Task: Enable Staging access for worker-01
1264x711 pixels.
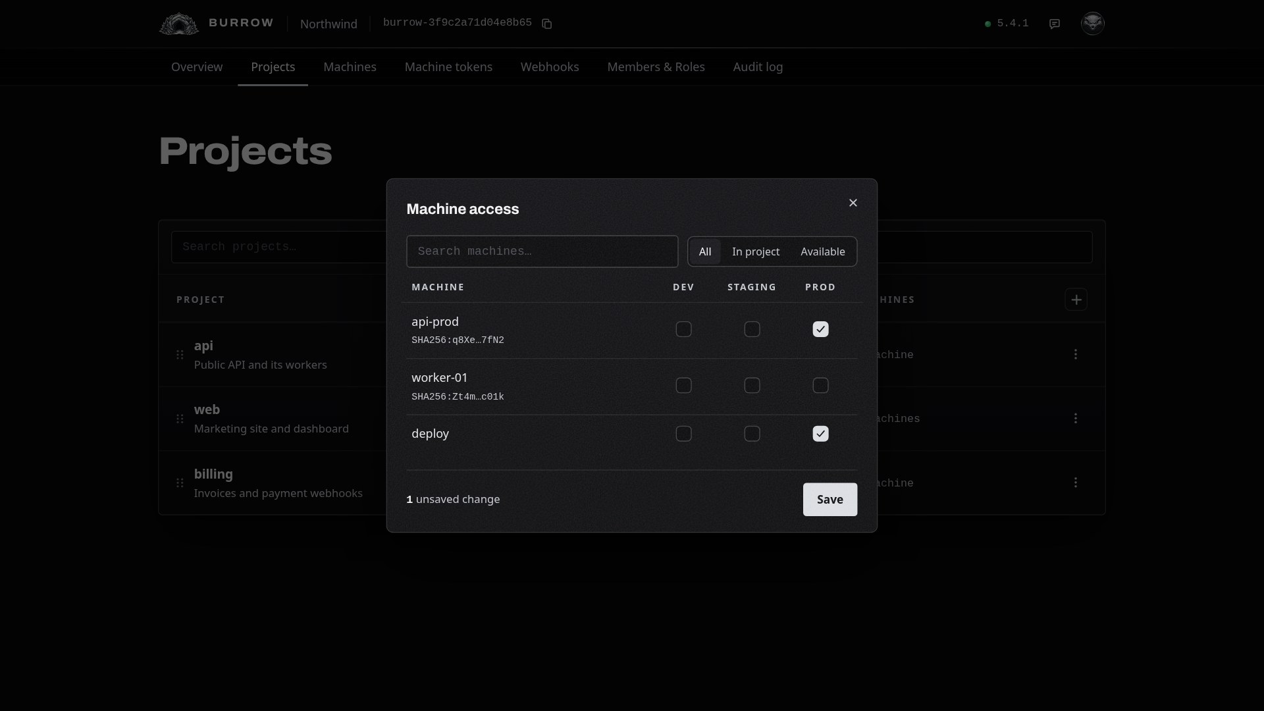Action: coord(752,385)
